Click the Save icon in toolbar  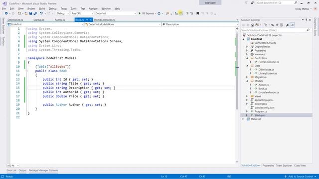pos(30,13)
